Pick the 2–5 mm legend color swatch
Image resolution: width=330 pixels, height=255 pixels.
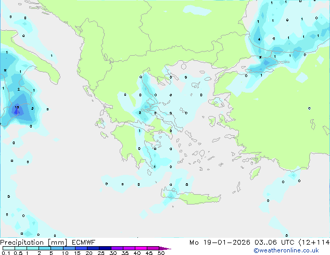click(x=45, y=248)
